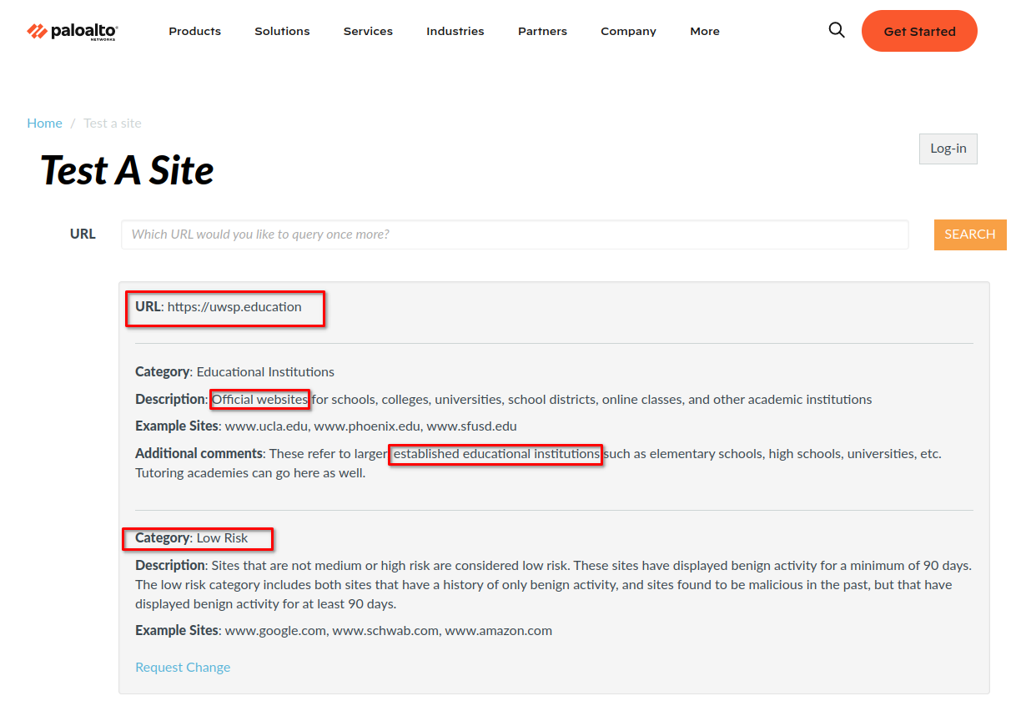Click the Test a site breadcrumb
The width and height of the screenshot is (1021, 701).
coord(113,123)
